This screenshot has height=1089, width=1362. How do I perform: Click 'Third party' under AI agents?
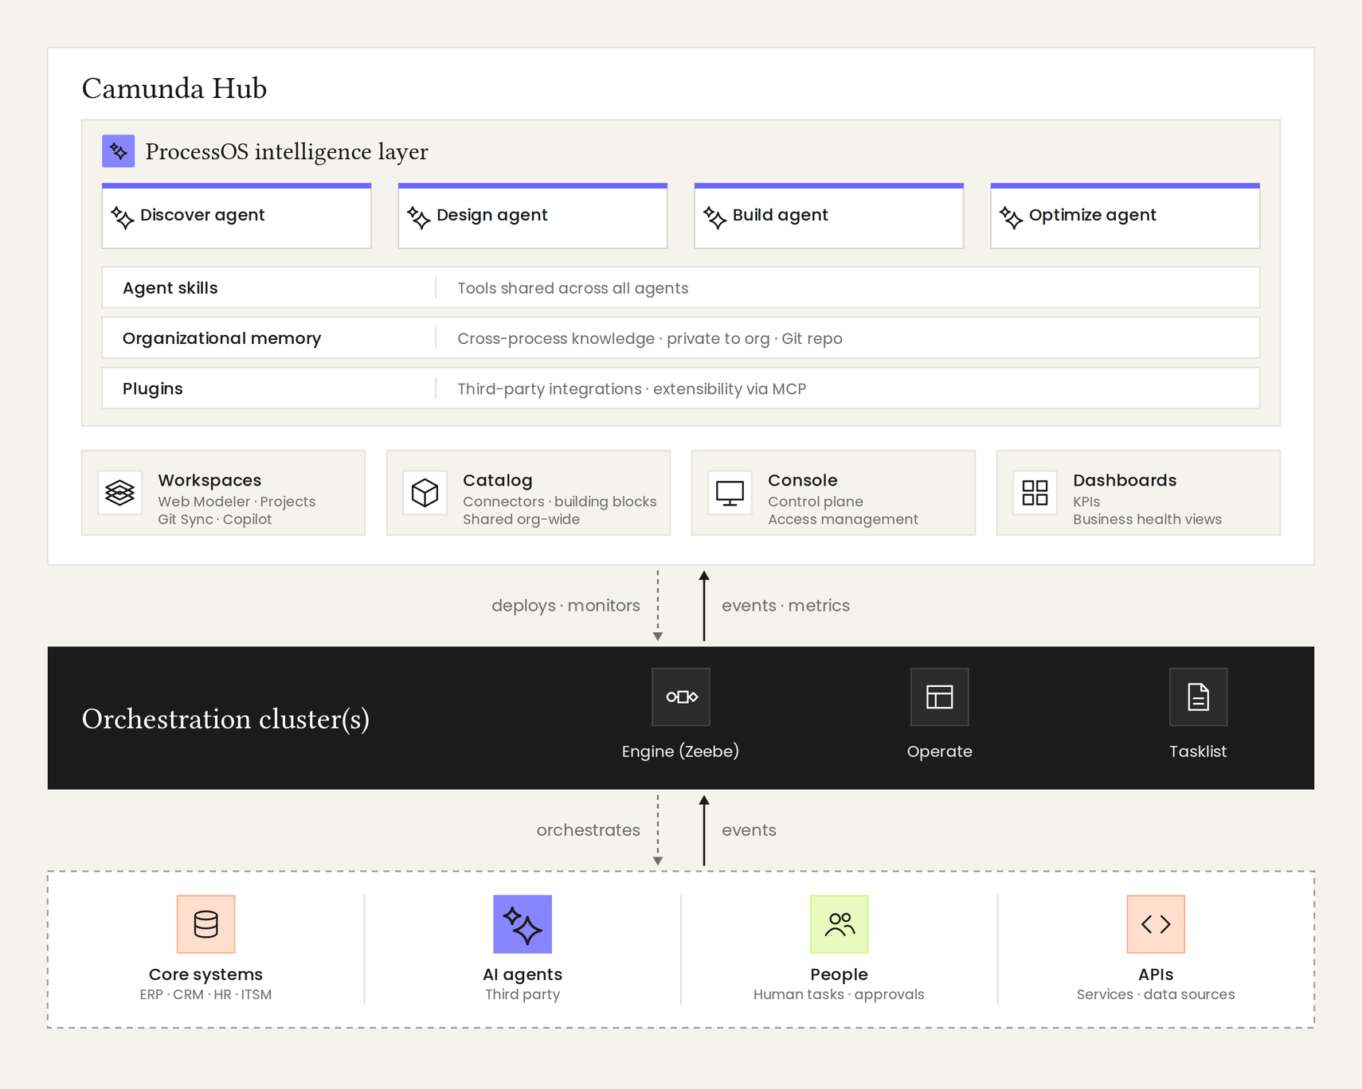pos(522,994)
